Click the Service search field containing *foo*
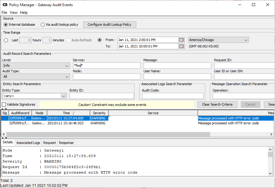The width and height of the screenshot is (275, 188). coord(107,66)
